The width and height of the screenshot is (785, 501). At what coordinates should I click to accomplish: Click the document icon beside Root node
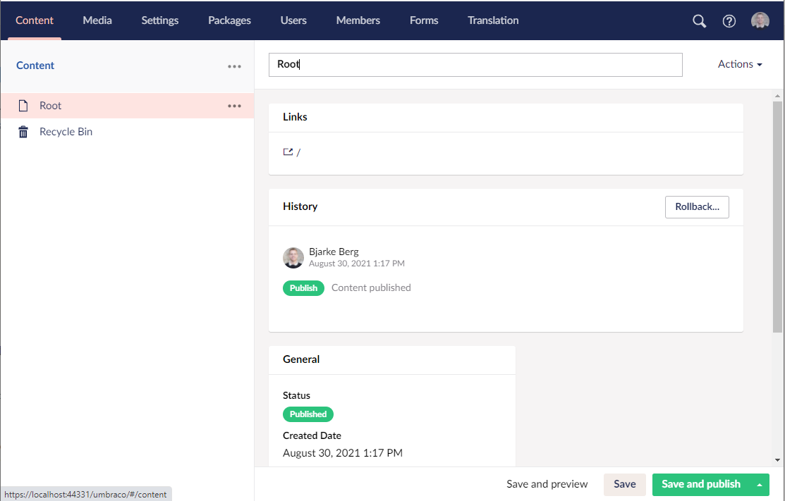(x=23, y=105)
